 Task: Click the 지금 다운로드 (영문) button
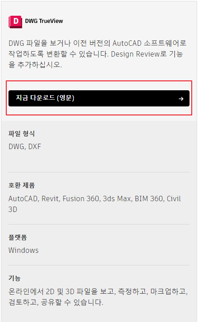[x=99, y=98]
